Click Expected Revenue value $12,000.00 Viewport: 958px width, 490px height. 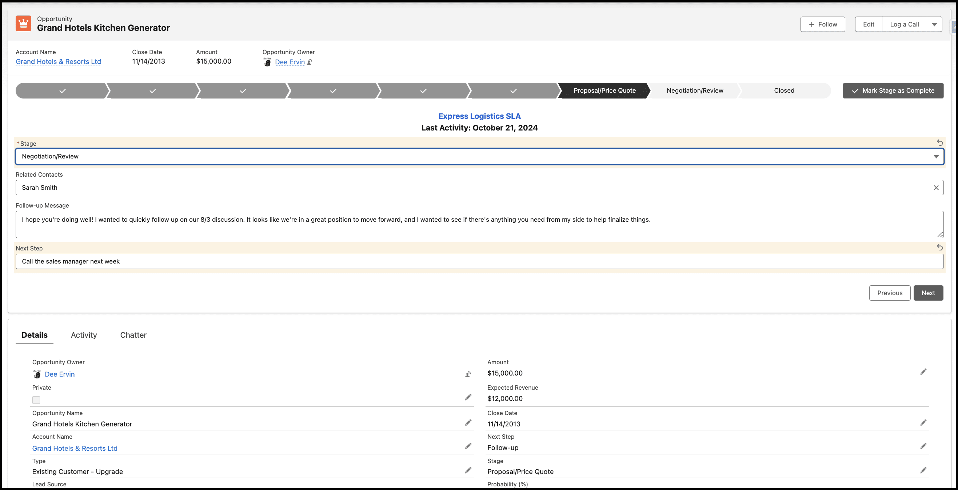[505, 398]
